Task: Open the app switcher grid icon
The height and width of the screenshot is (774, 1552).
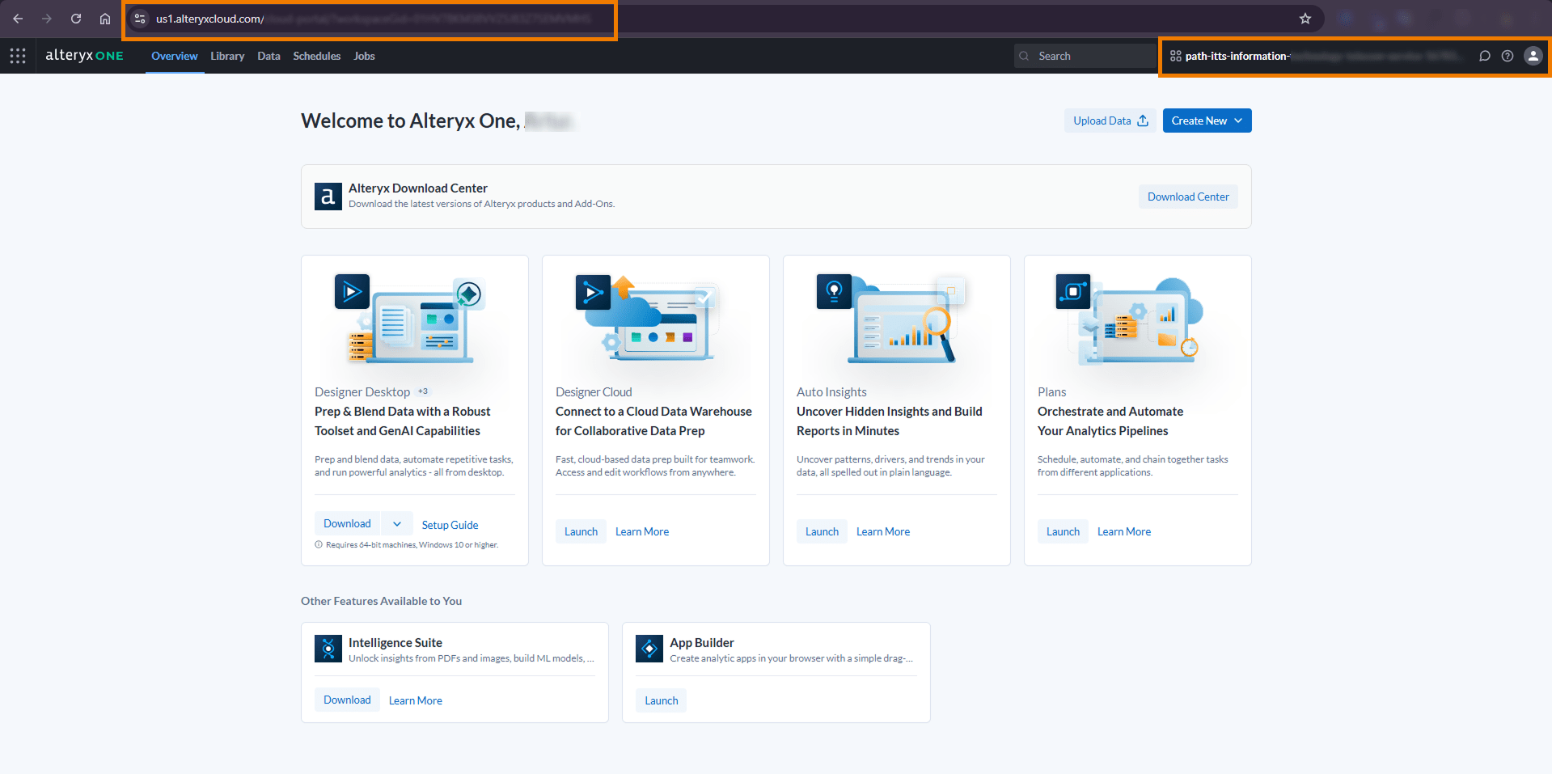Action: [x=18, y=56]
